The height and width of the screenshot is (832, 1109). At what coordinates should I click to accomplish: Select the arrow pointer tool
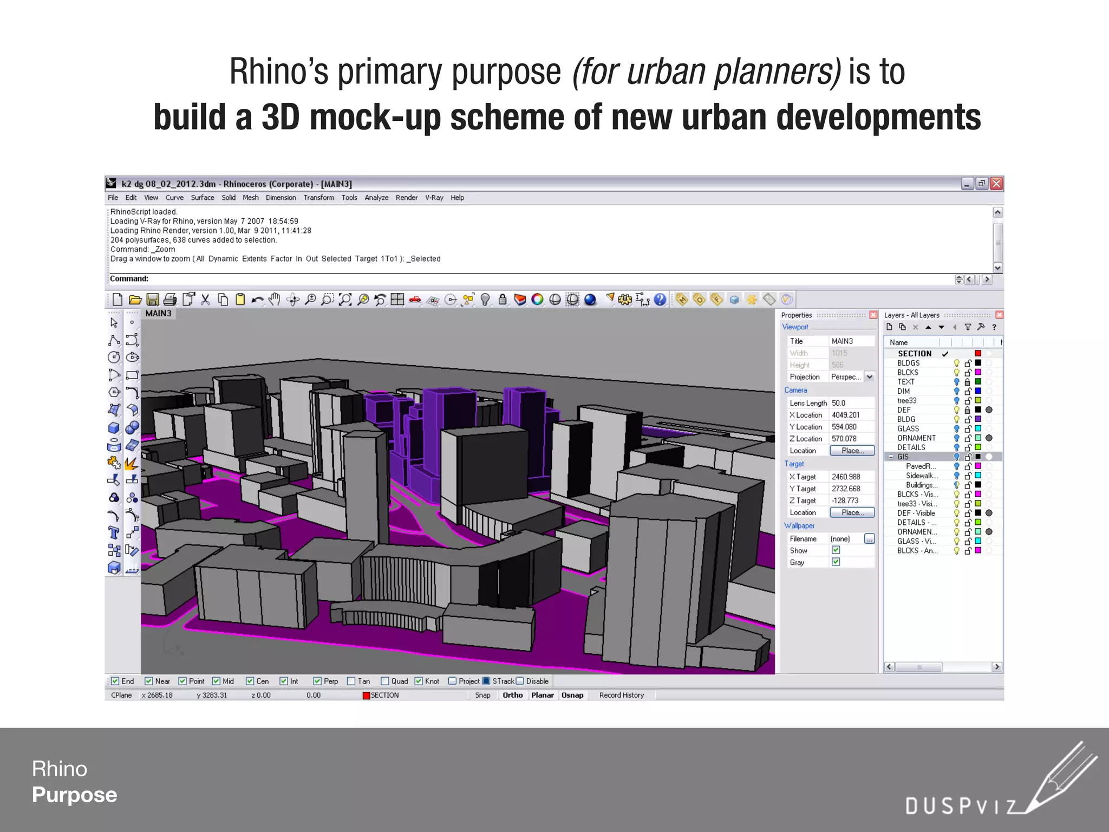[114, 323]
